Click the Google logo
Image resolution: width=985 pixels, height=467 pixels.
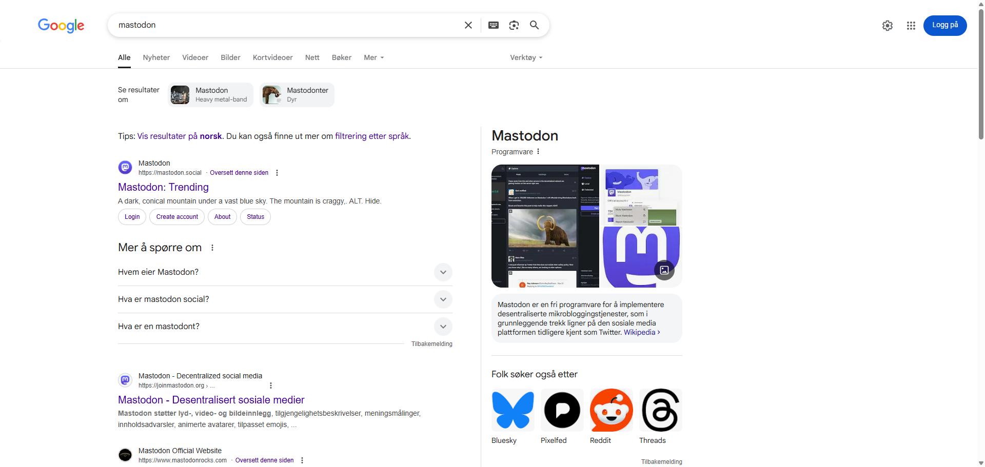pos(61,25)
